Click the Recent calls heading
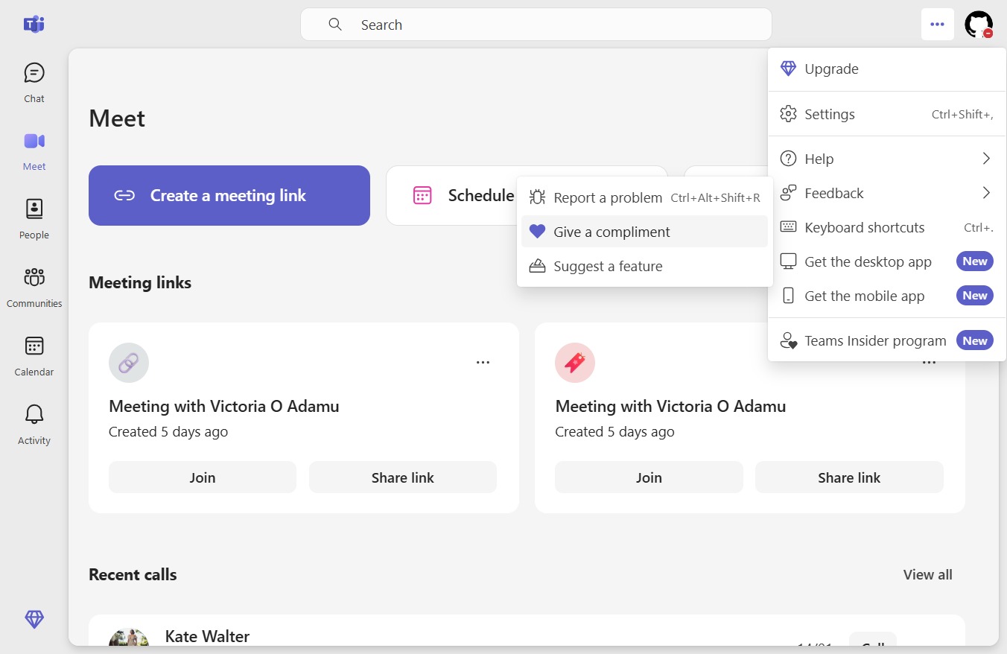The image size is (1007, 654). pyautogui.click(x=133, y=574)
